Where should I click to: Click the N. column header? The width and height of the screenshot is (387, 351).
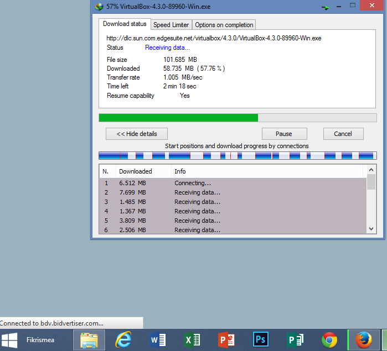tap(107, 171)
